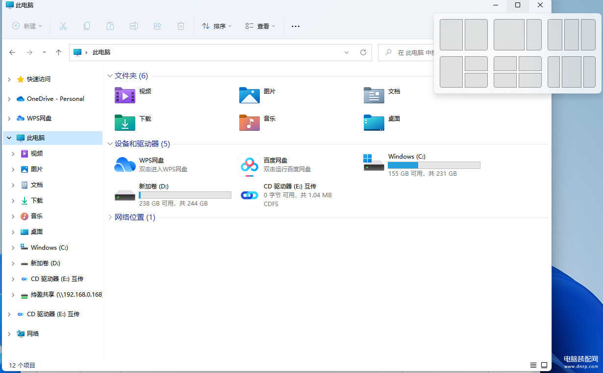Choose the four quadrants snap layout
603x373 pixels.
click(518, 72)
